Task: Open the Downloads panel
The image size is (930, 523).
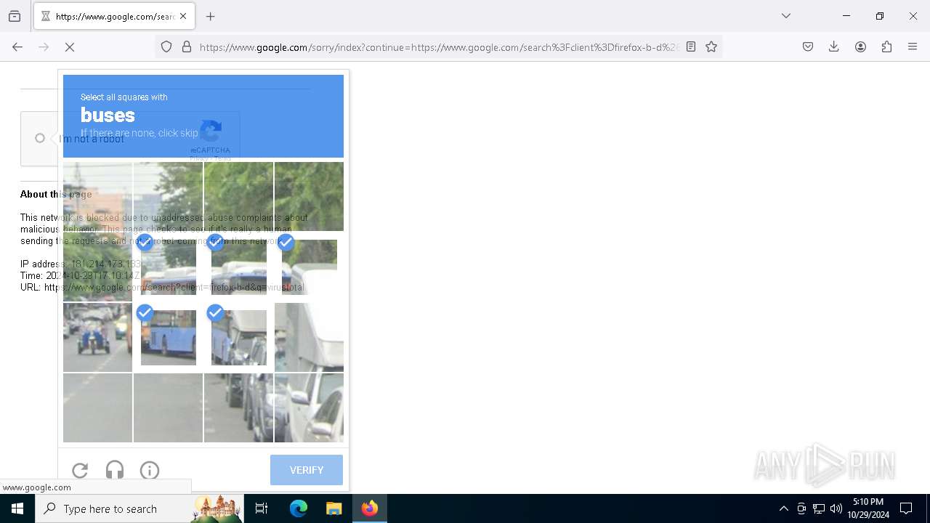Action: pos(834,47)
